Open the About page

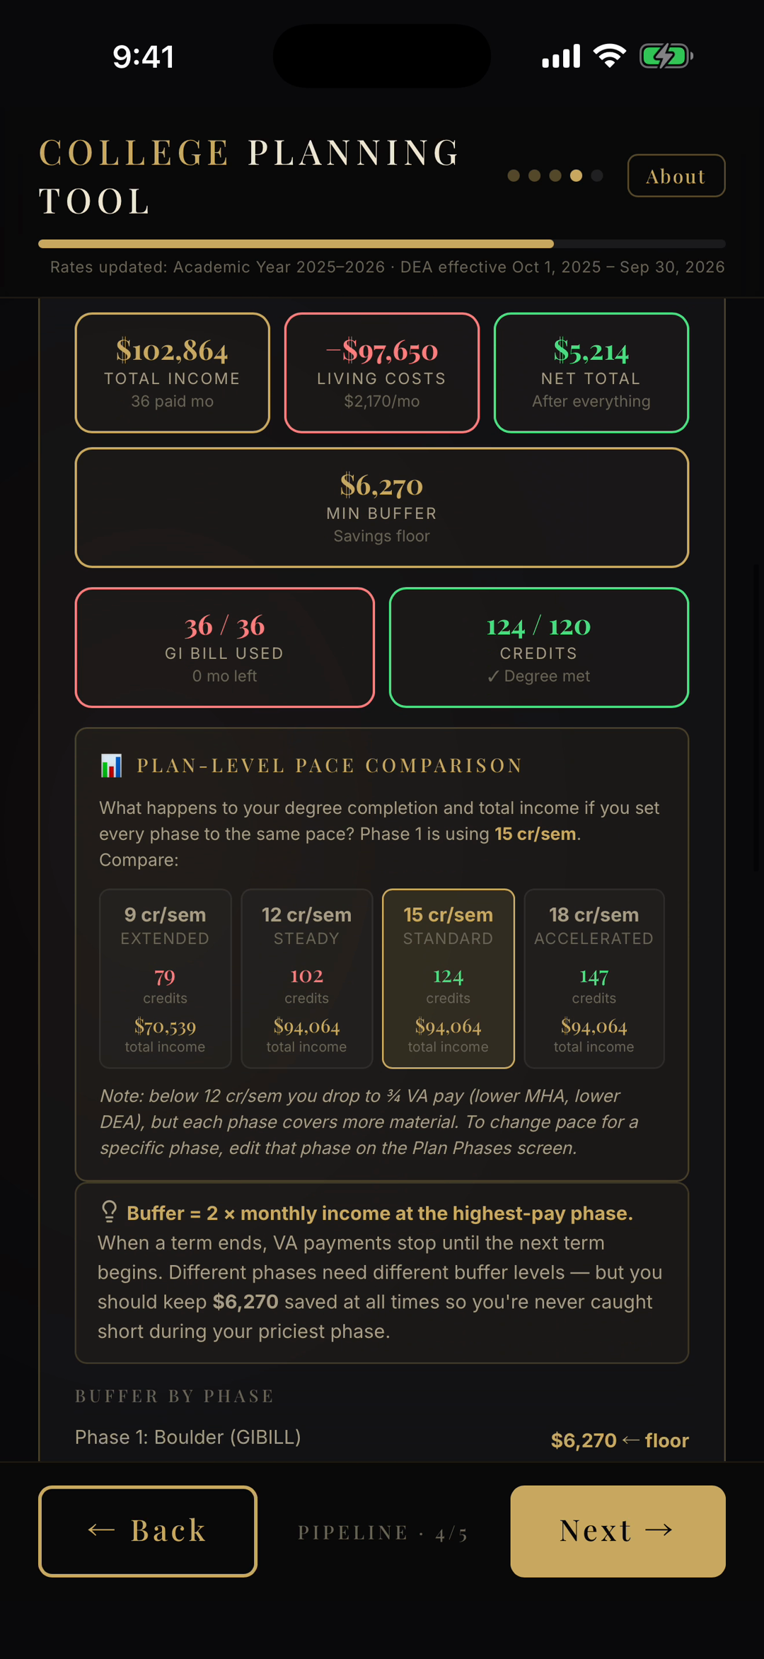pos(676,175)
